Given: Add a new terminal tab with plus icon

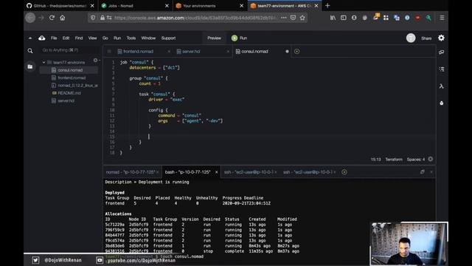Looking at the screenshot, I should pos(344,172).
